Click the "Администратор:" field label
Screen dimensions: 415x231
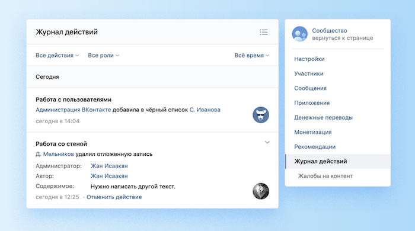pos(59,166)
